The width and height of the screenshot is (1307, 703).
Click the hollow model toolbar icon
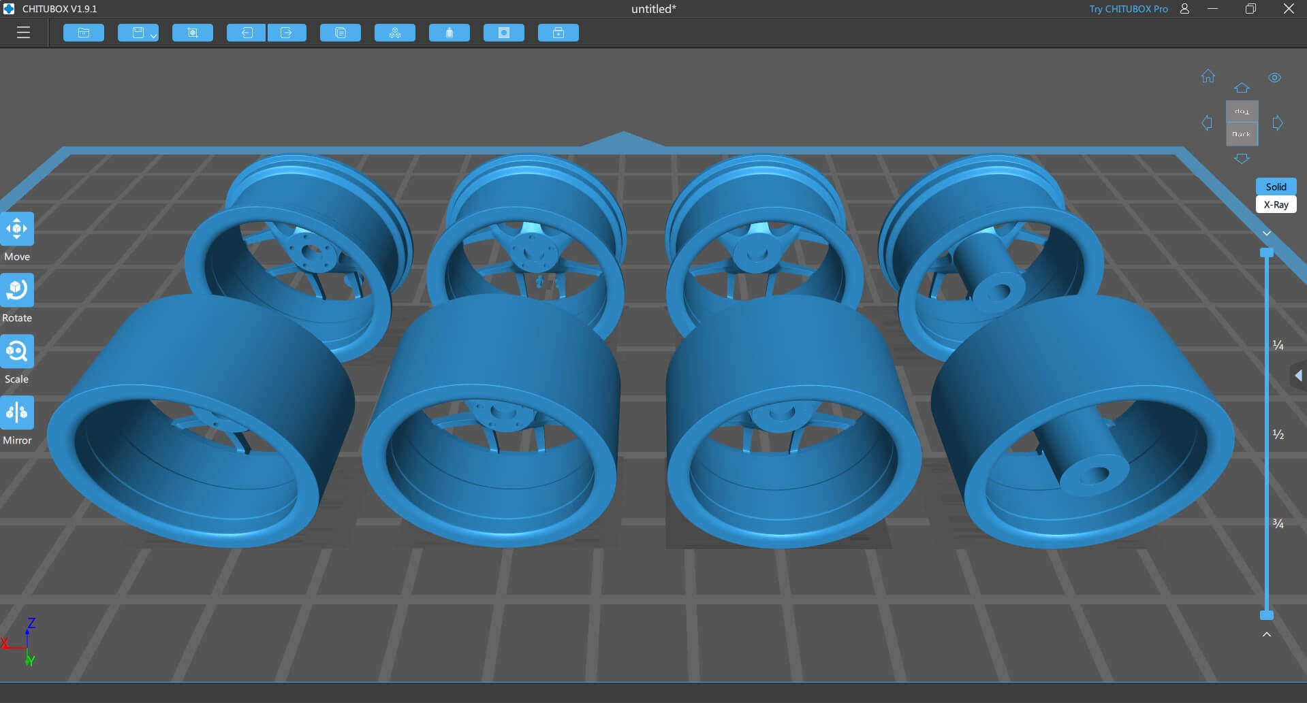click(504, 33)
